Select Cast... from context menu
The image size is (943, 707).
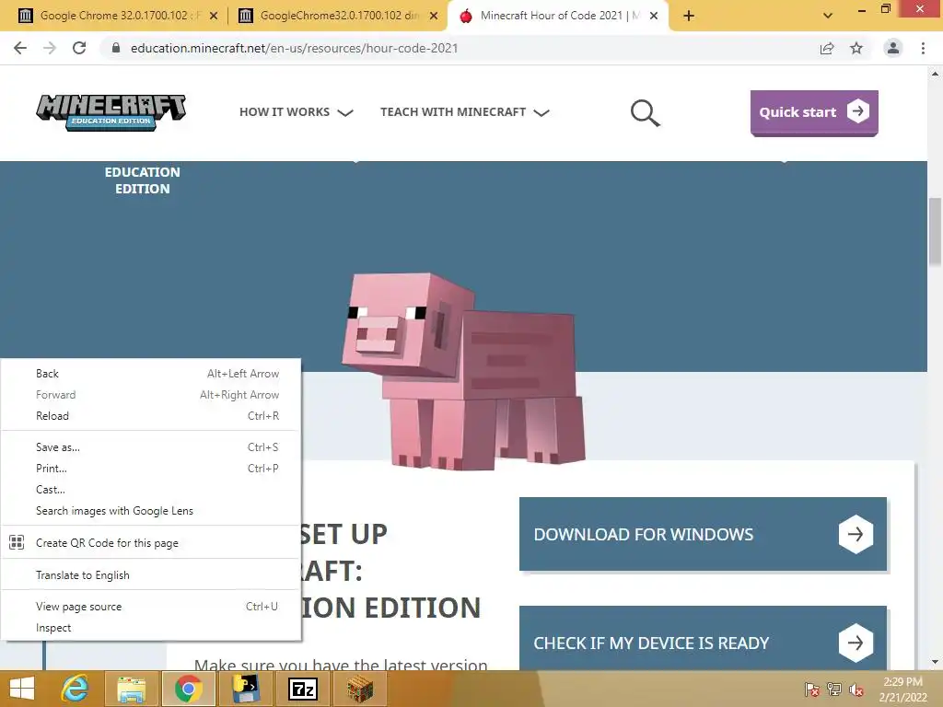150,490
